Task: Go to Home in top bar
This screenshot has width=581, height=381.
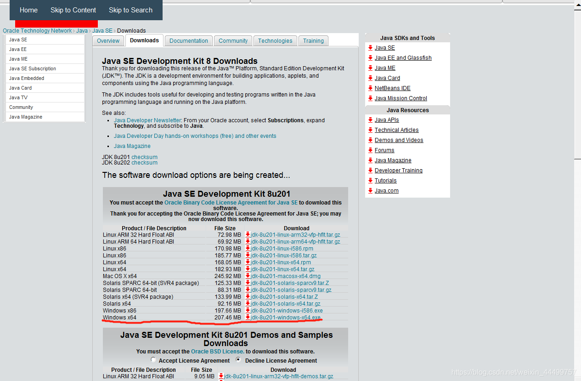Action: [28, 10]
